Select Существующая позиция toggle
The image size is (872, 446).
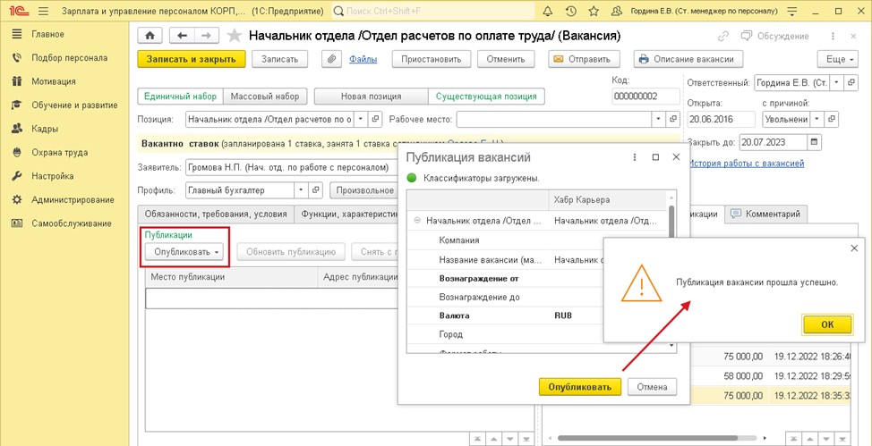click(x=486, y=97)
